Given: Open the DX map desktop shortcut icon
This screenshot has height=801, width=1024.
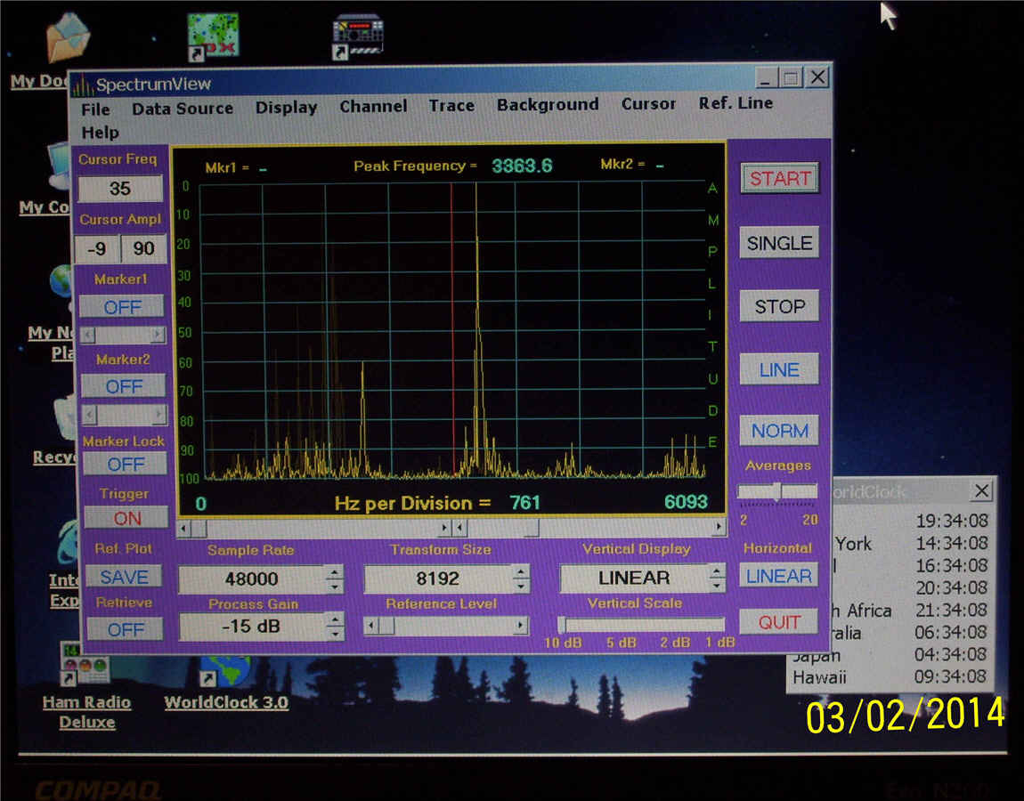Looking at the screenshot, I should (x=213, y=37).
